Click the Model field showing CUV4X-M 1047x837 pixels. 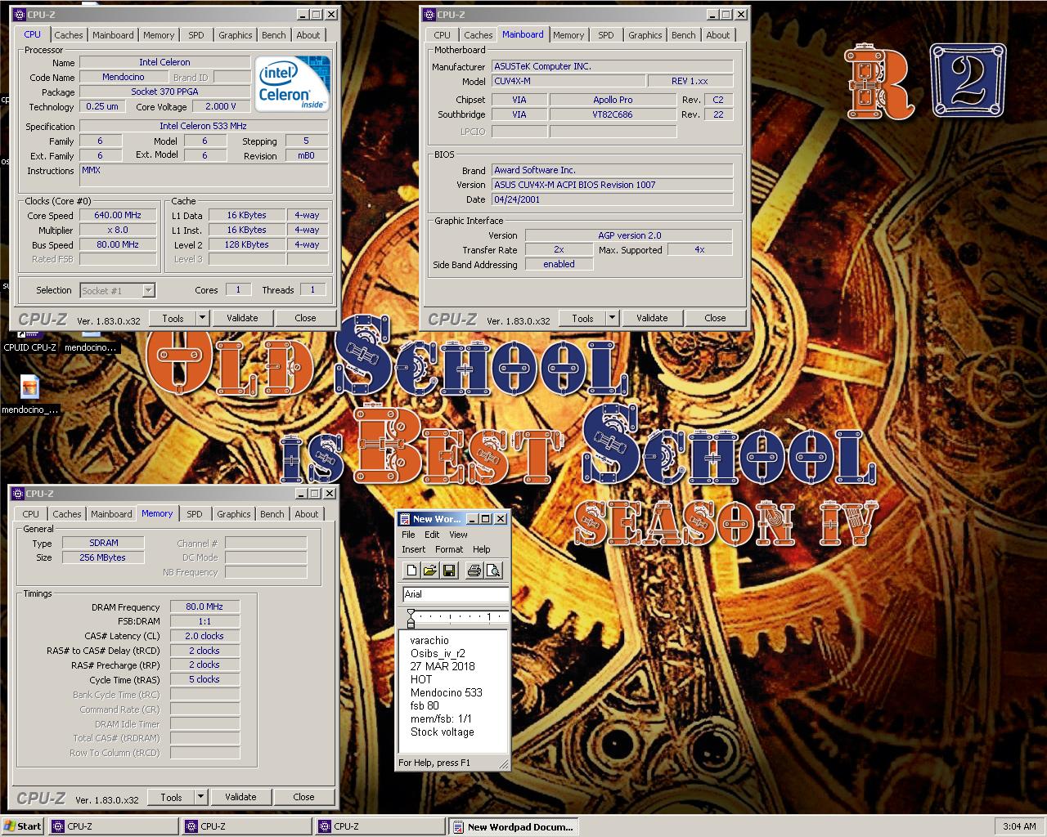click(x=568, y=81)
